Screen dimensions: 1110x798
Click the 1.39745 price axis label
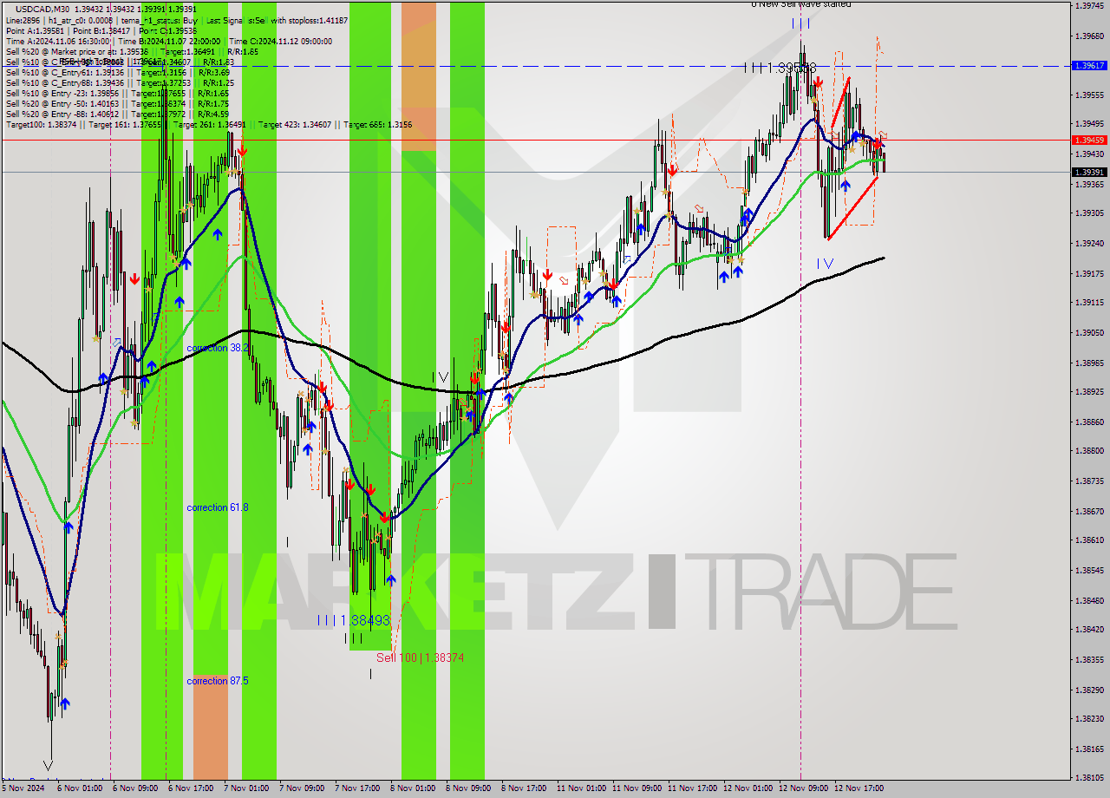[1088, 5]
